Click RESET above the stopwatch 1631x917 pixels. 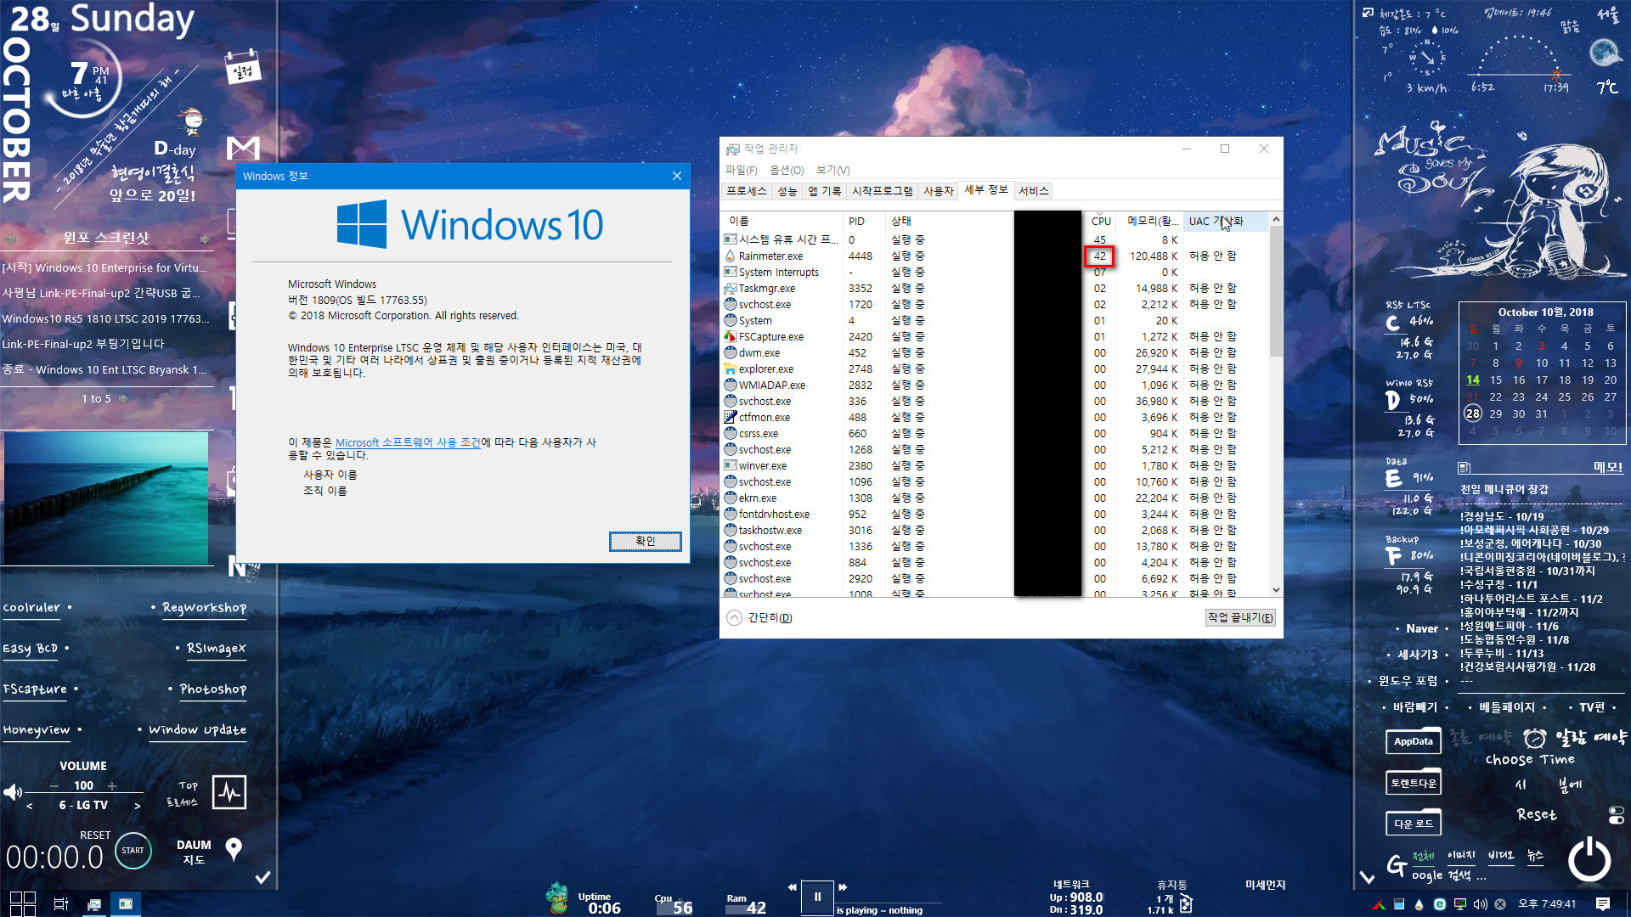(x=95, y=835)
